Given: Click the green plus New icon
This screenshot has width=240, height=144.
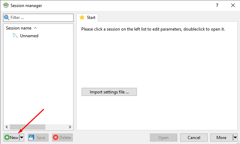Looking at the screenshot, I should pos(7,138).
